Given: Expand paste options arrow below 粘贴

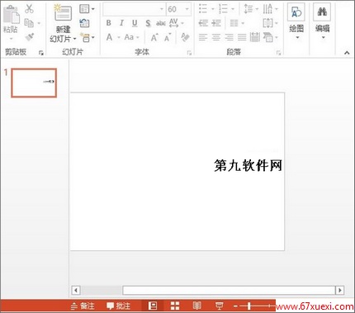Looking at the screenshot, I should tap(11, 38).
